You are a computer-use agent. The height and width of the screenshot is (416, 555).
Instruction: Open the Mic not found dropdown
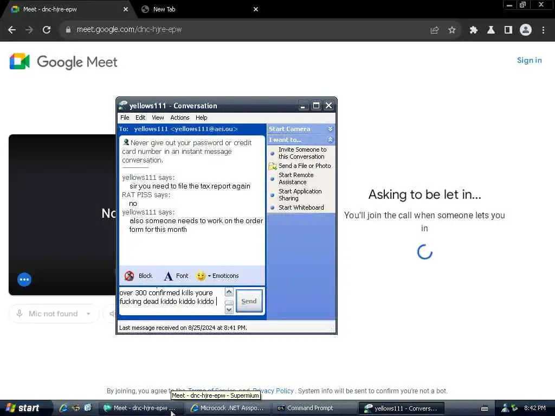point(88,314)
